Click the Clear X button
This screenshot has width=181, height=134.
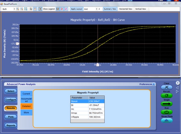tap(167, 87)
